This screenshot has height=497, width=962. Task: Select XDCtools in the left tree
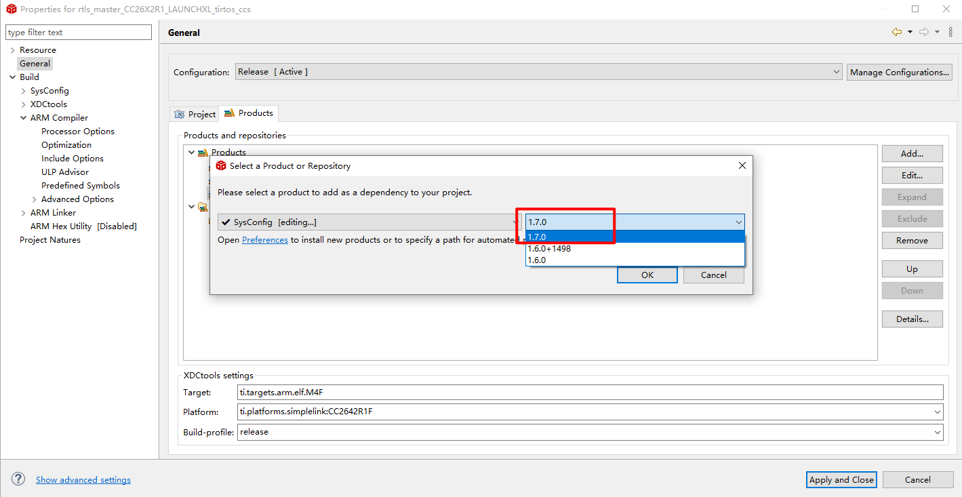pyautogui.click(x=49, y=104)
